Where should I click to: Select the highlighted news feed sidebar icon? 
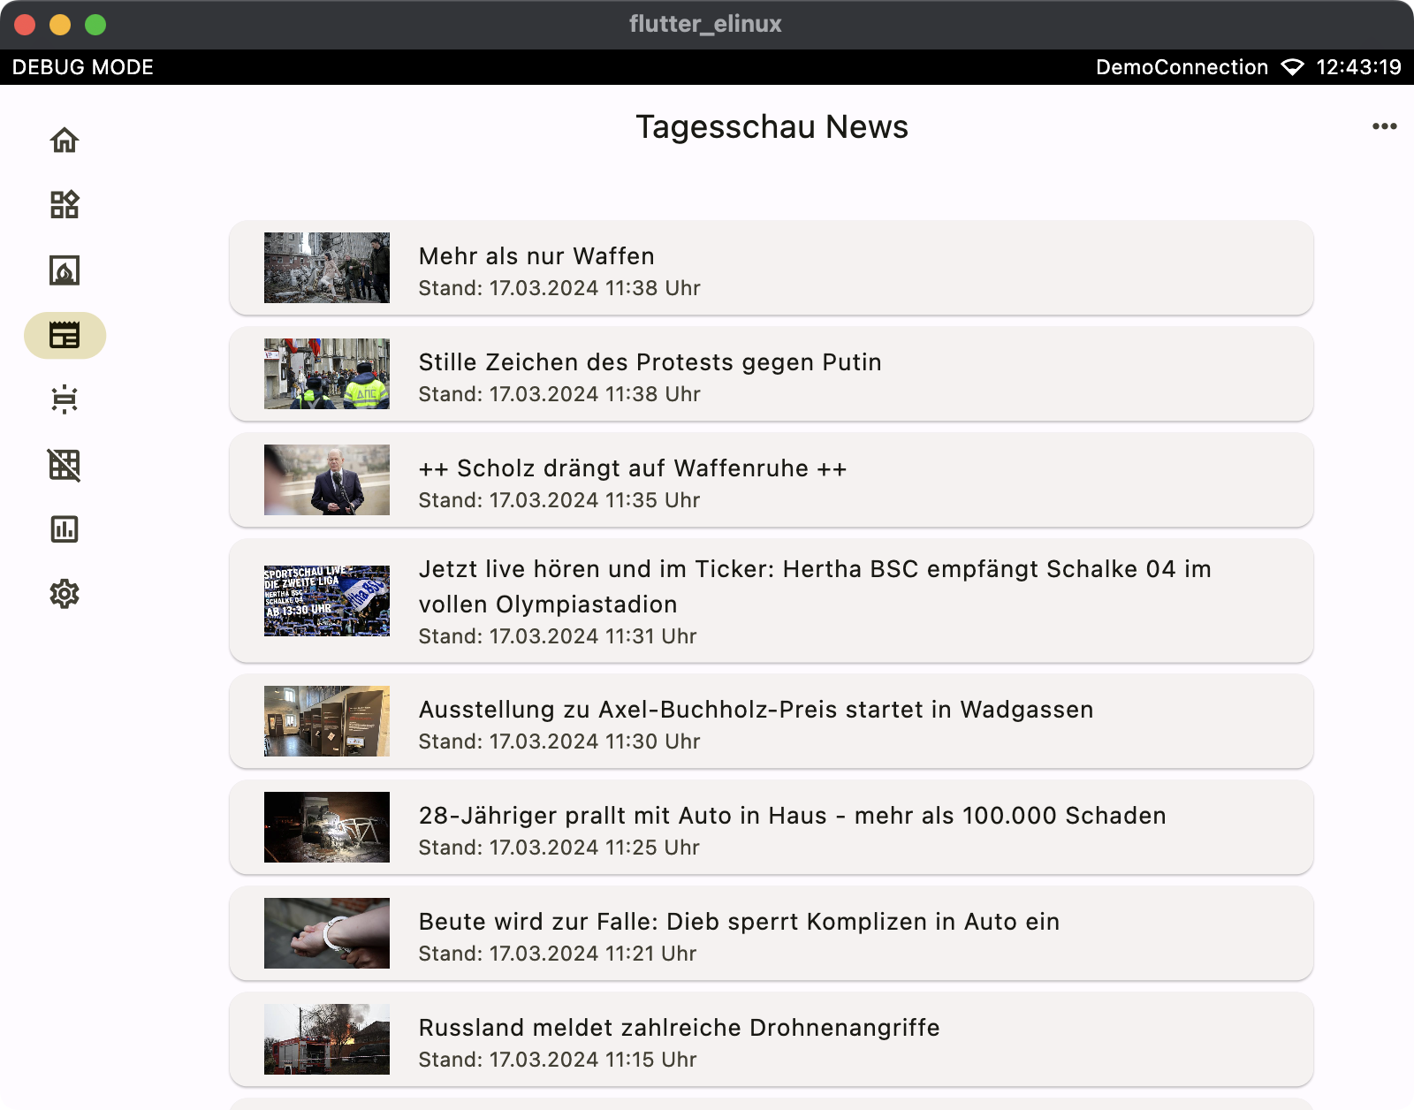[x=65, y=336]
